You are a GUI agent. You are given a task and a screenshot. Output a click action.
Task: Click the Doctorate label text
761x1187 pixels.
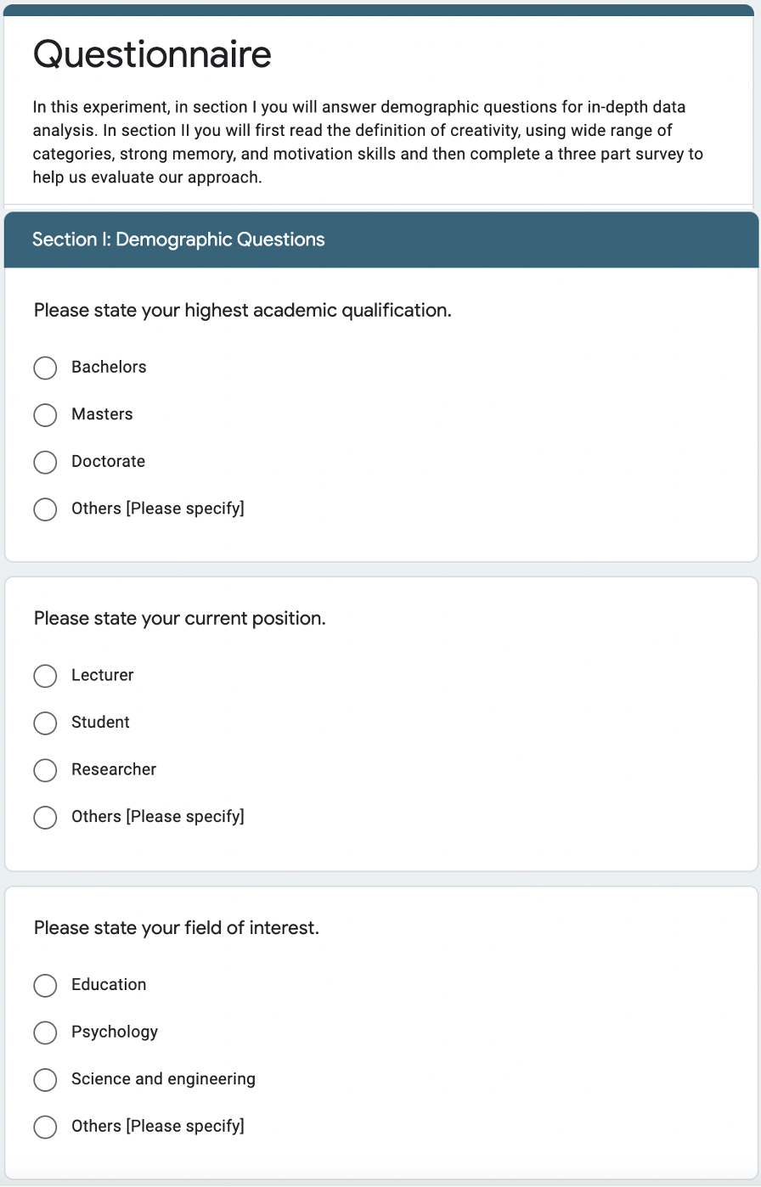108,461
